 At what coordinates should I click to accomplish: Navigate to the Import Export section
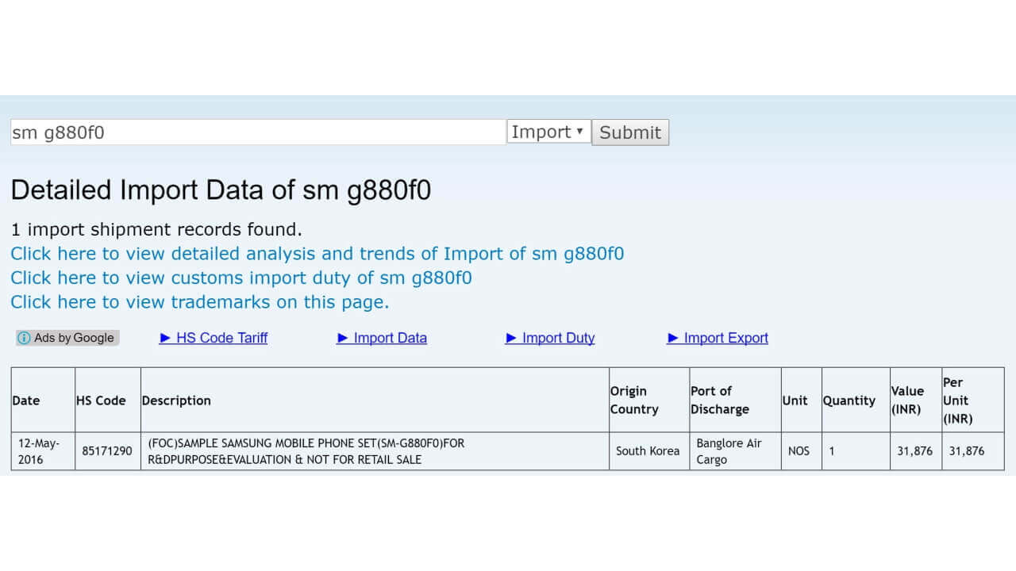tap(724, 338)
